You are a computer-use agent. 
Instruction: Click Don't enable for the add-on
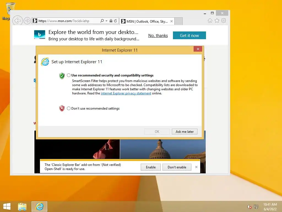(177, 167)
